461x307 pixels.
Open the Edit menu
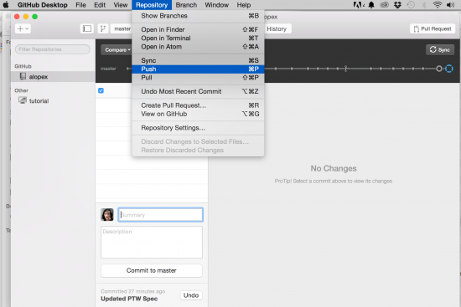click(100, 5)
